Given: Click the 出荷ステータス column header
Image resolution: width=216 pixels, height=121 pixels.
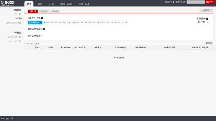Looking at the screenshot, I should [x=79, y=48].
